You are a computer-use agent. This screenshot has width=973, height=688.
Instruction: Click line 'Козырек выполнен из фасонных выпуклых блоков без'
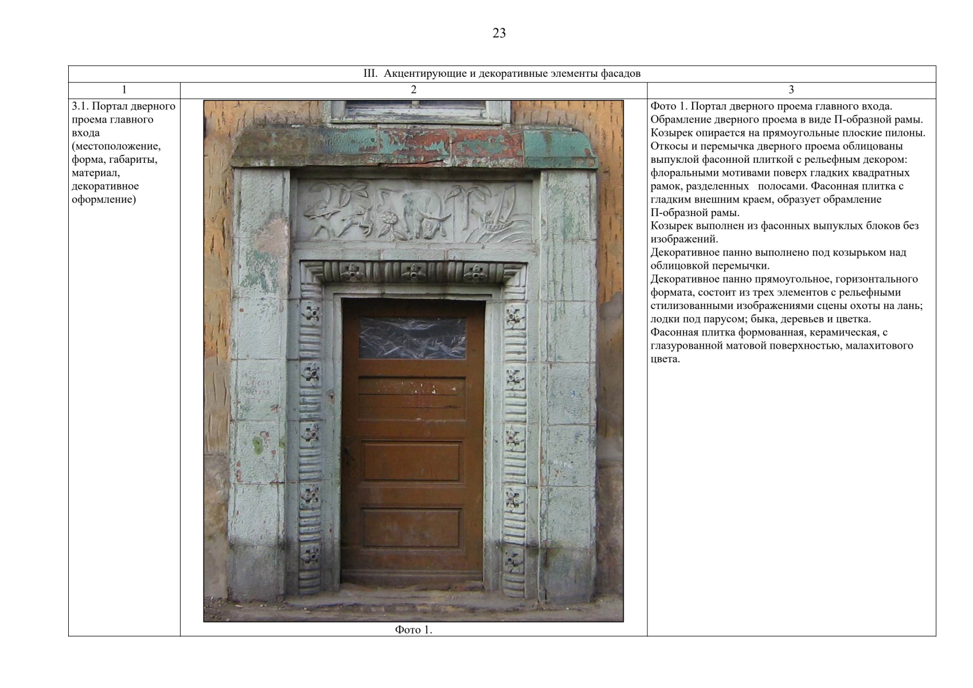pyautogui.click(x=784, y=225)
